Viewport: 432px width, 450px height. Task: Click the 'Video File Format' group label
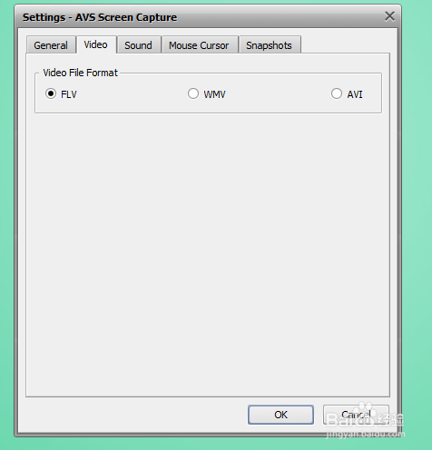coord(80,73)
